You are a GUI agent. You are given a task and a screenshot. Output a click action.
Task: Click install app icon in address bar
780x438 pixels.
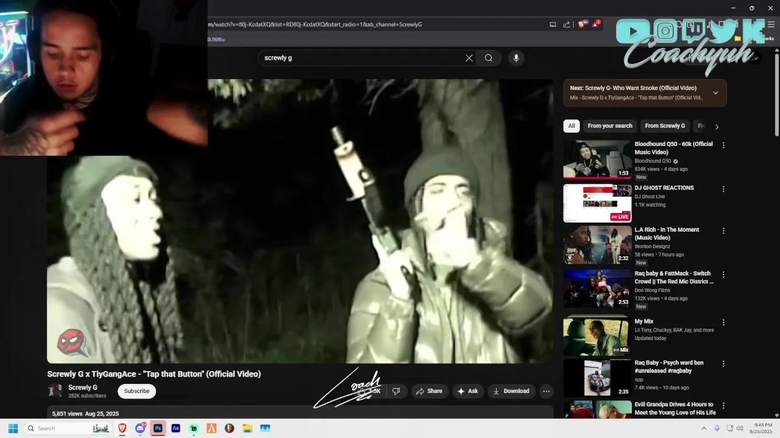click(553, 24)
